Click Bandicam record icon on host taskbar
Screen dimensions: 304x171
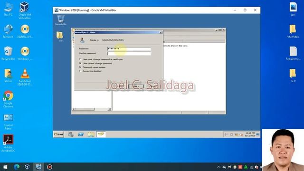coord(49,167)
